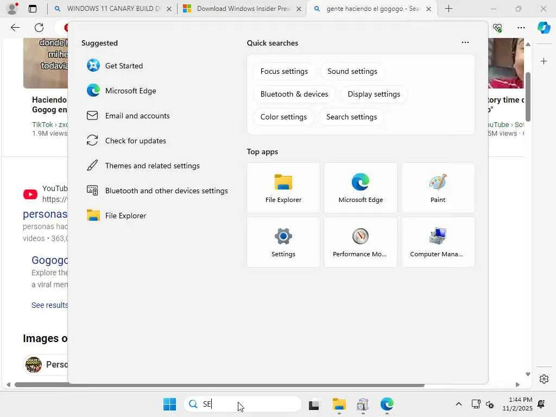The width and height of the screenshot is (556, 417).
Task: Click the Windows Start button
Action: [x=169, y=404]
